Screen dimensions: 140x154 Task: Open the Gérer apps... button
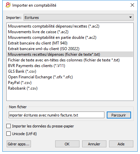pos(19,144)
